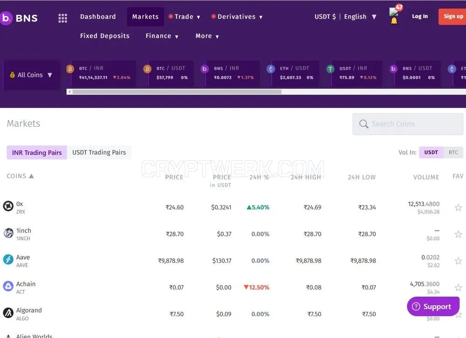This screenshot has width=466, height=338.
Task: Open the USDT $ | English selector
Action: click(x=345, y=17)
